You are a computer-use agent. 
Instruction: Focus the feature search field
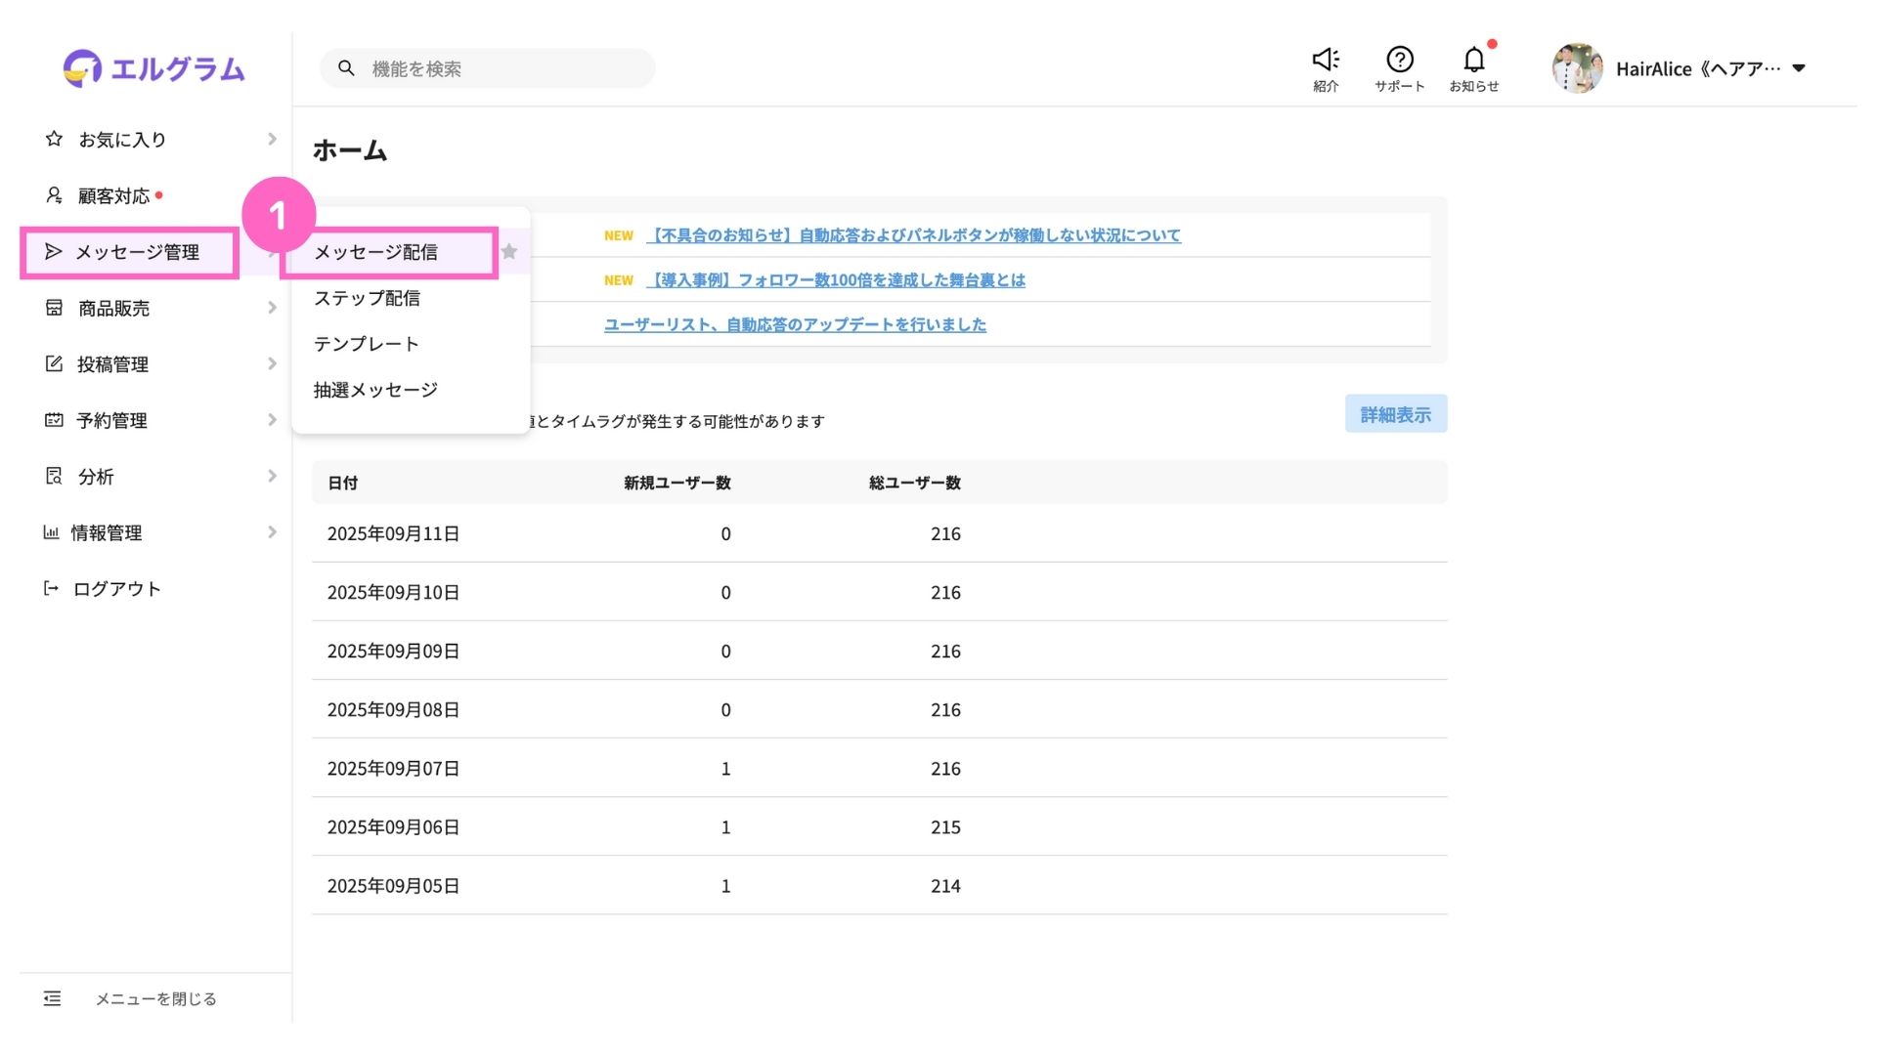489,68
